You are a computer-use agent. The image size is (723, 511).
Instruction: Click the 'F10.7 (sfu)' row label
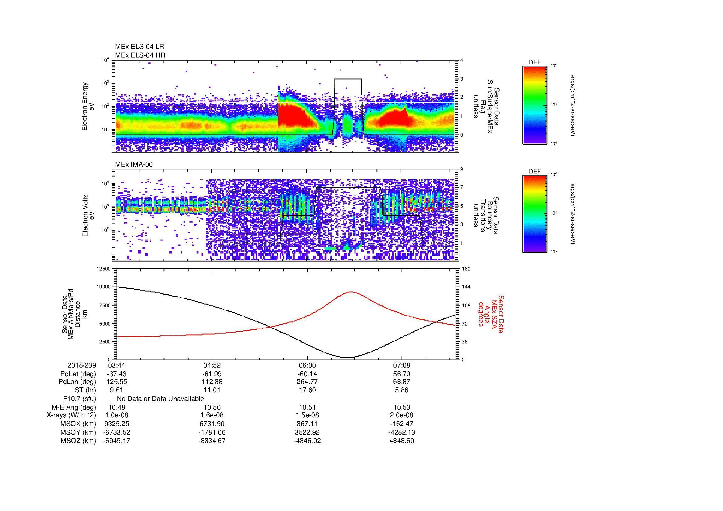pos(79,399)
